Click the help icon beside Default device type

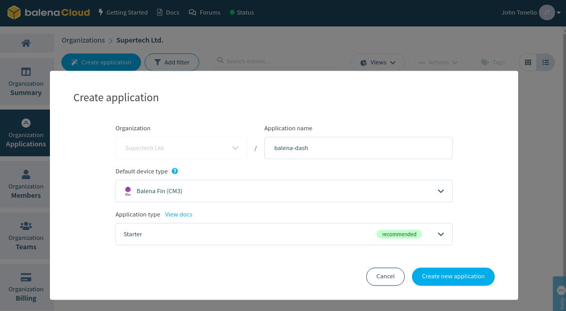tap(175, 171)
